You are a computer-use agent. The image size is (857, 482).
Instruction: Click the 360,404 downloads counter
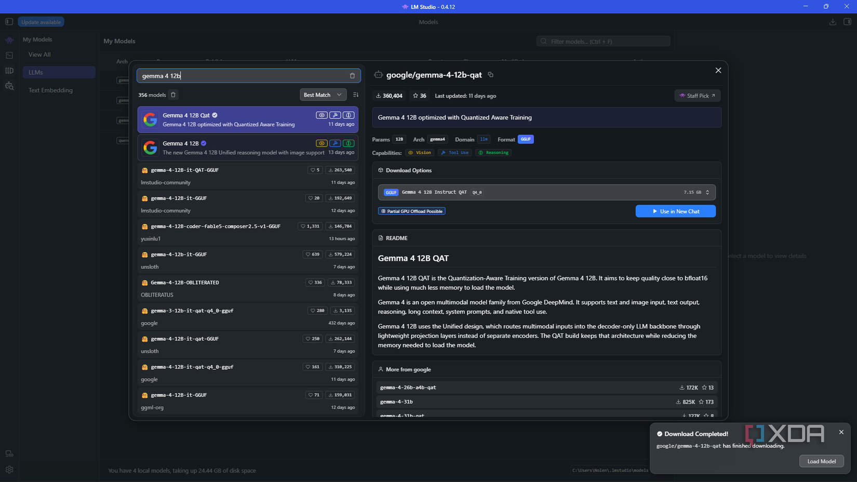point(389,96)
